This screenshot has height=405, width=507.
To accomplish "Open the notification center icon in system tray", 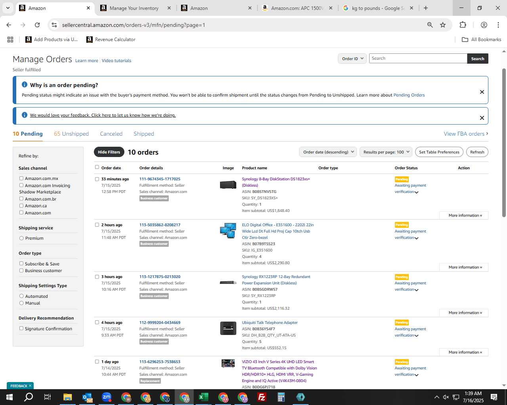I will coord(494,397).
